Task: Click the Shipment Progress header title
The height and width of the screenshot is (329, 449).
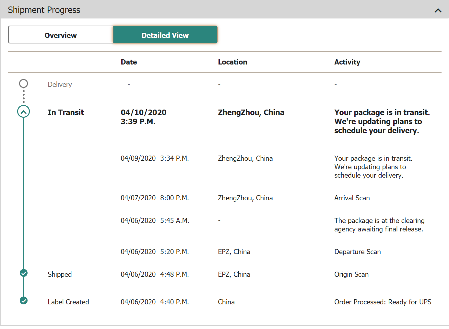Action: 44,10
